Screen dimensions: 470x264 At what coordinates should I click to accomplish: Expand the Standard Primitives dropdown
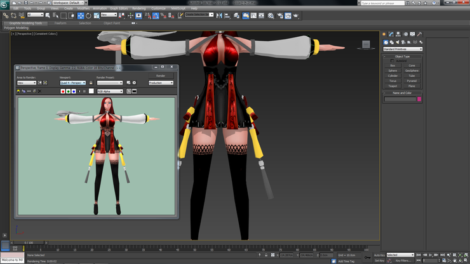[x=403, y=49]
